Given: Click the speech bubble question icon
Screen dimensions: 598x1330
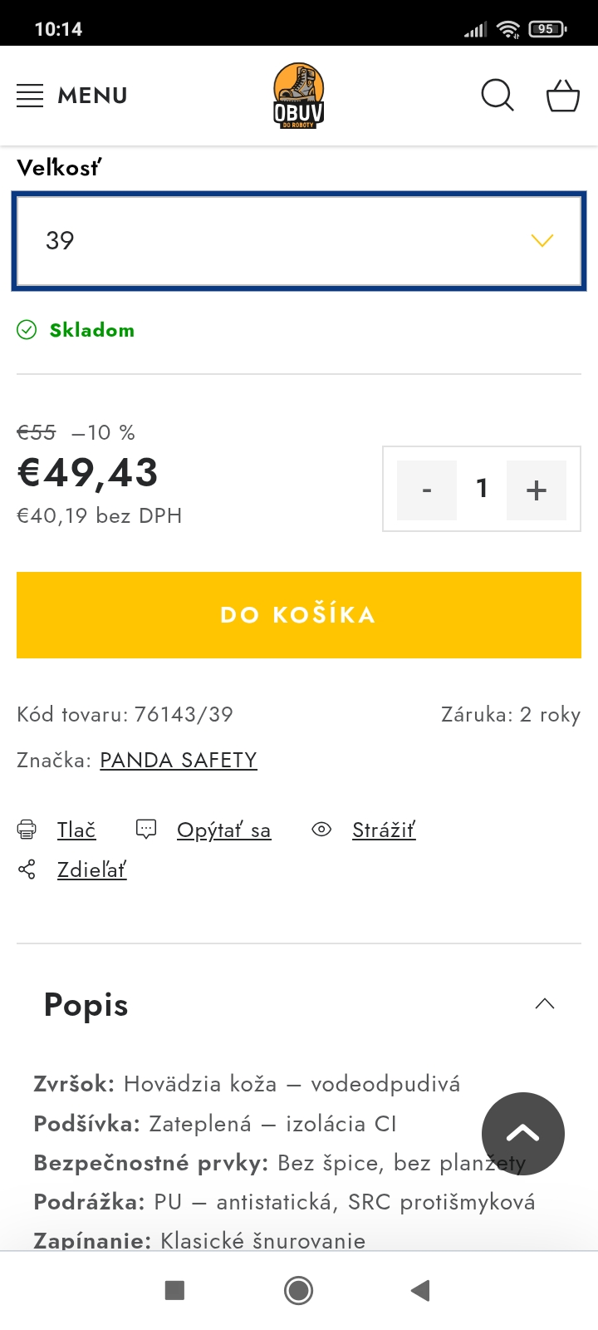Looking at the screenshot, I should tap(146, 830).
